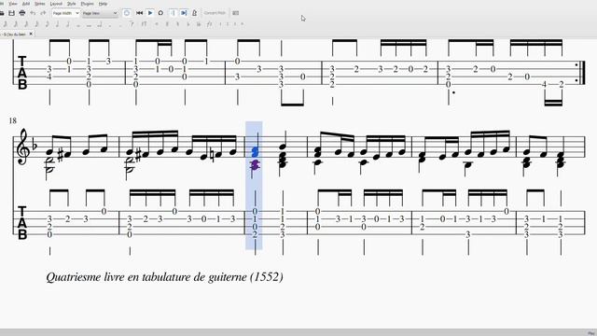Apply the sharp accidental
Screen dimensions: 597x336
(167, 24)
